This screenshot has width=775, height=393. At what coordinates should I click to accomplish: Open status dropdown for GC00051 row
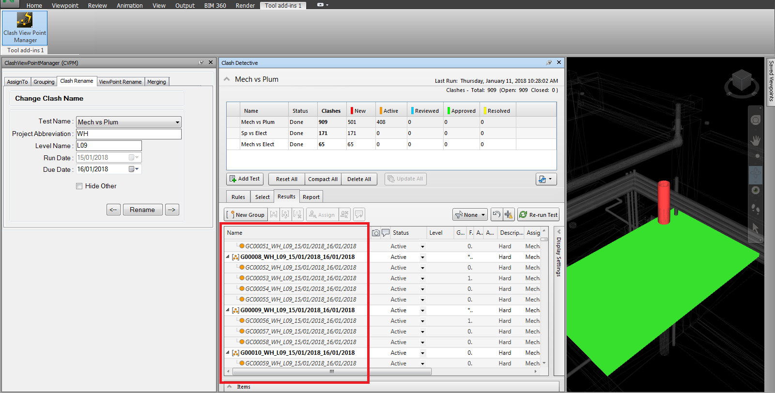pyautogui.click(x=422, y=246)
